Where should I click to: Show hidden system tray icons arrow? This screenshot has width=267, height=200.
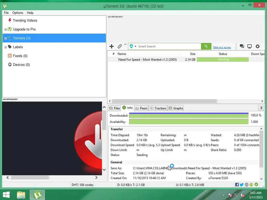coord(223,195)
